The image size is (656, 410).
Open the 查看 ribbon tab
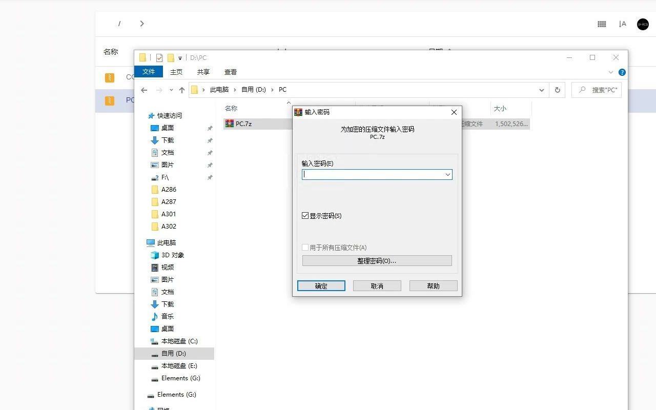point(231,72)
